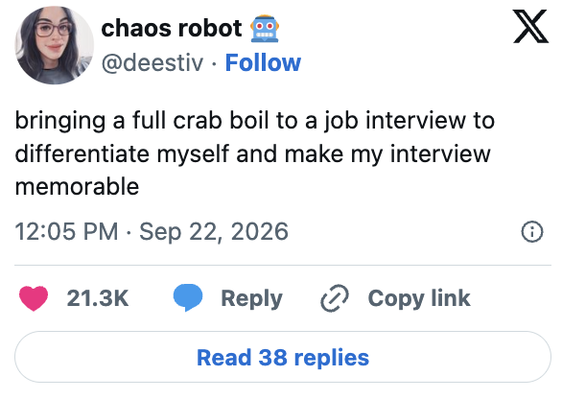This screenshot has width=562, height=399.
Task: Click the Reply label
Action: pos(251,298)
